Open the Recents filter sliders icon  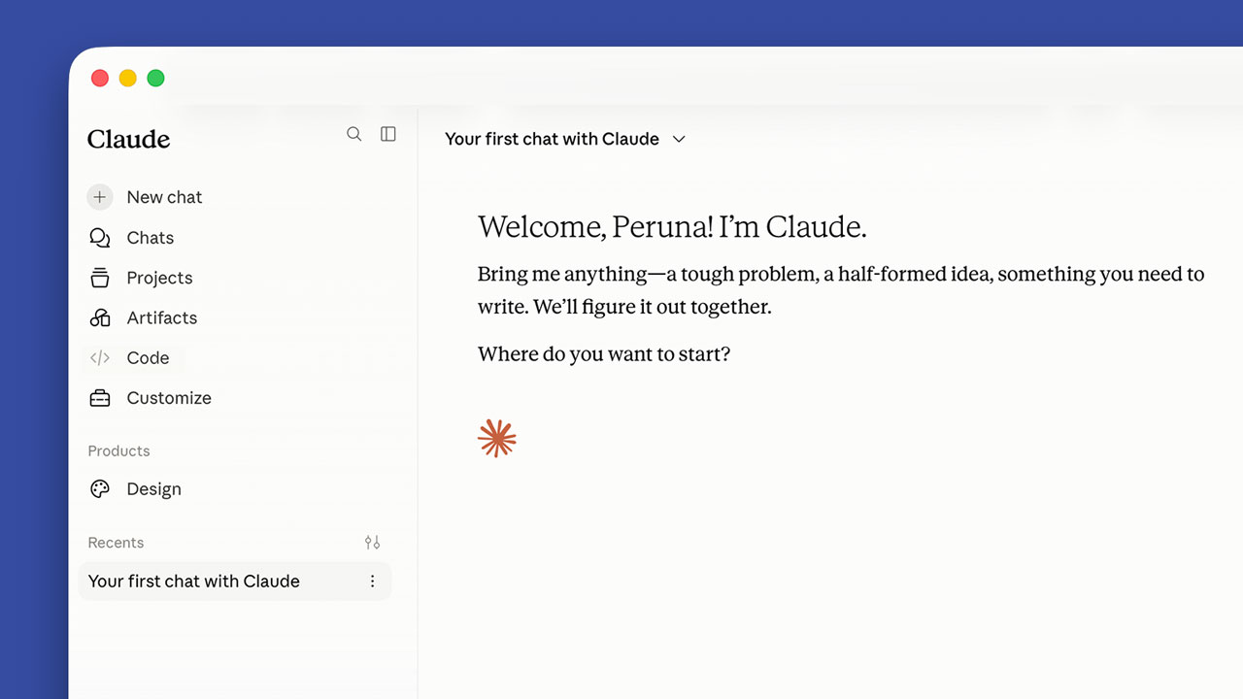pyautogui.click(x=372, y=543)
